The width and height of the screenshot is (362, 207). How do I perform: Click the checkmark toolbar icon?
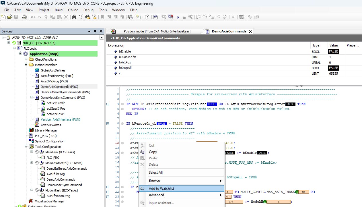click(250, 17)
